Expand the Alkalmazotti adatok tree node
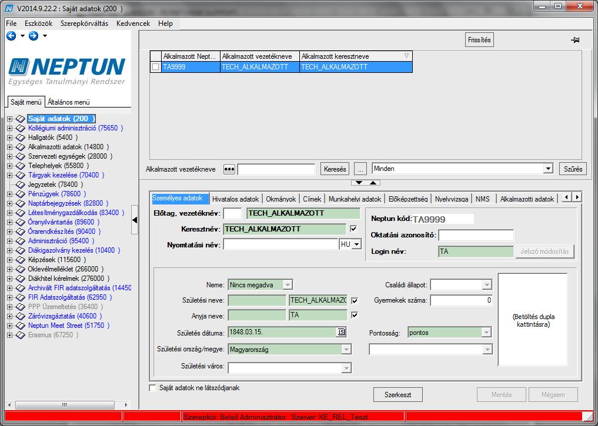The width and height of the screenshot is (598, 426). click(9, 147)
